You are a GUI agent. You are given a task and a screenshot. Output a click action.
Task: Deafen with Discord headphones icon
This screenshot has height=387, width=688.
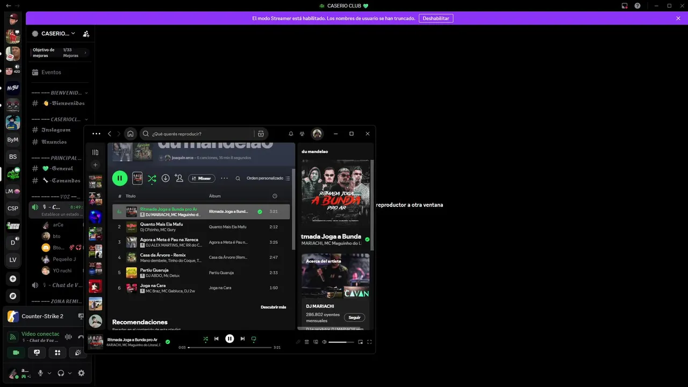61,373
